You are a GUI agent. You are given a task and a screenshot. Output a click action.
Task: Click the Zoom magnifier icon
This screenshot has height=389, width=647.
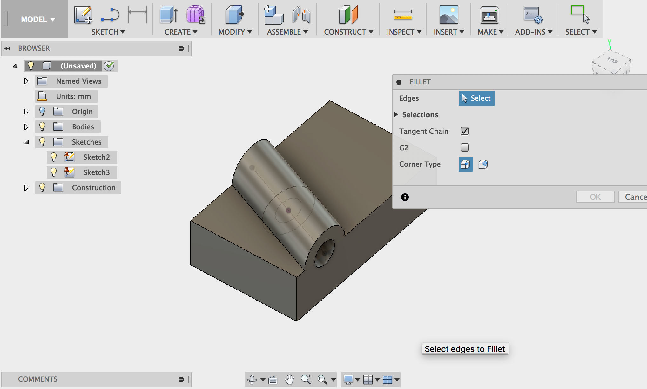[306, 379]
